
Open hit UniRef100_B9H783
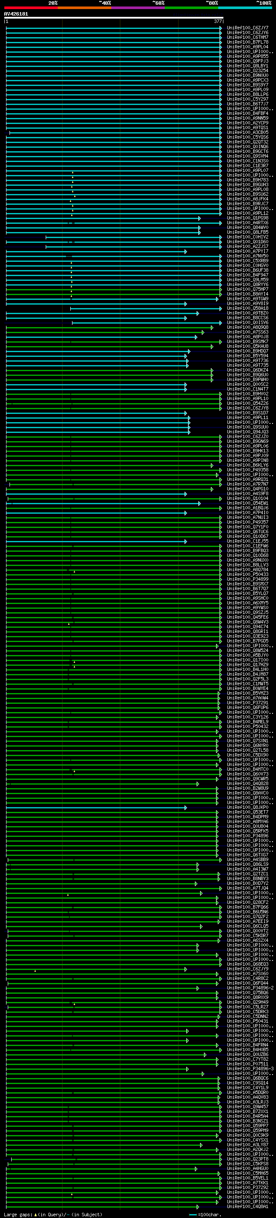click(247, 180)
